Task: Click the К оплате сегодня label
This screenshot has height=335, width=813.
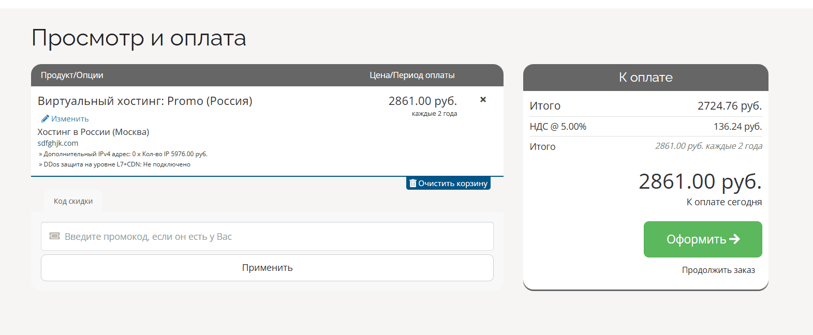Action: click(x=723, y=202)
